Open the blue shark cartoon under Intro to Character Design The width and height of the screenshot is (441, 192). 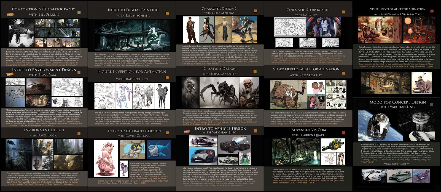click(x=158, y=150)
